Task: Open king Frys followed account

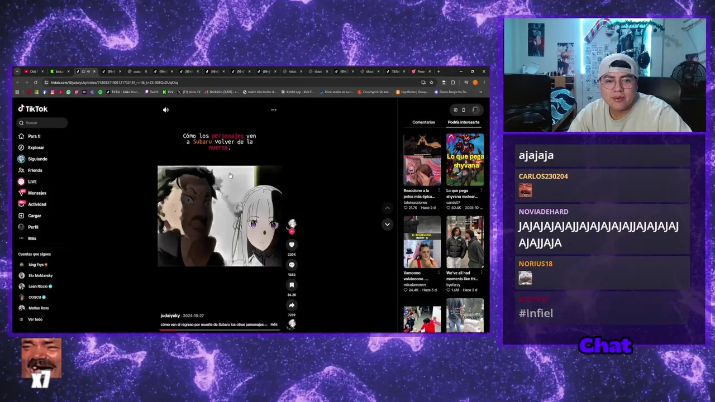Action: pyautogui.click(x=34, y=265)
